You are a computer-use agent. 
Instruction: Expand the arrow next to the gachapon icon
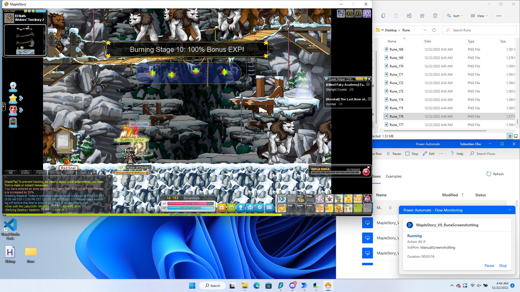coord(21,110)
